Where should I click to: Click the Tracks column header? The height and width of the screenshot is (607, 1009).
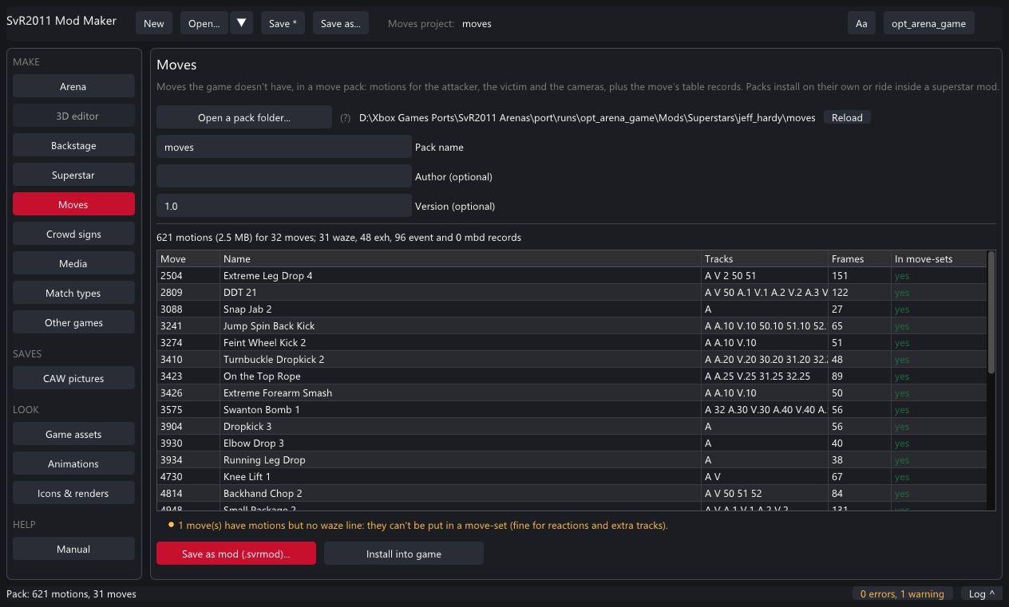click(x=765, y=258)
